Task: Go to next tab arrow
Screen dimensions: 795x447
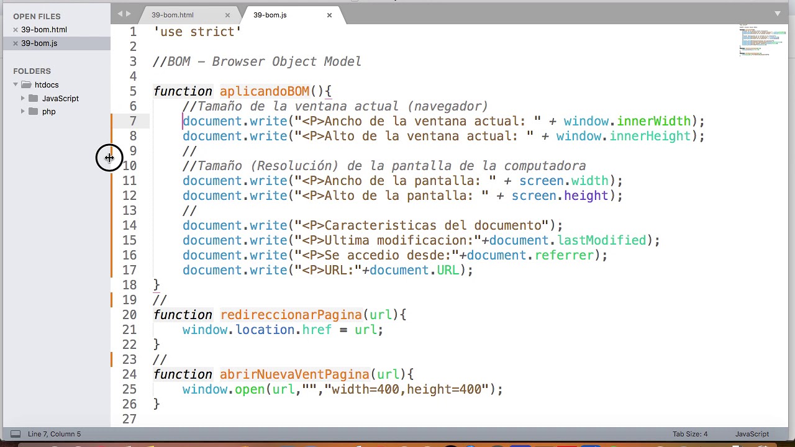Action: point(129,14)
